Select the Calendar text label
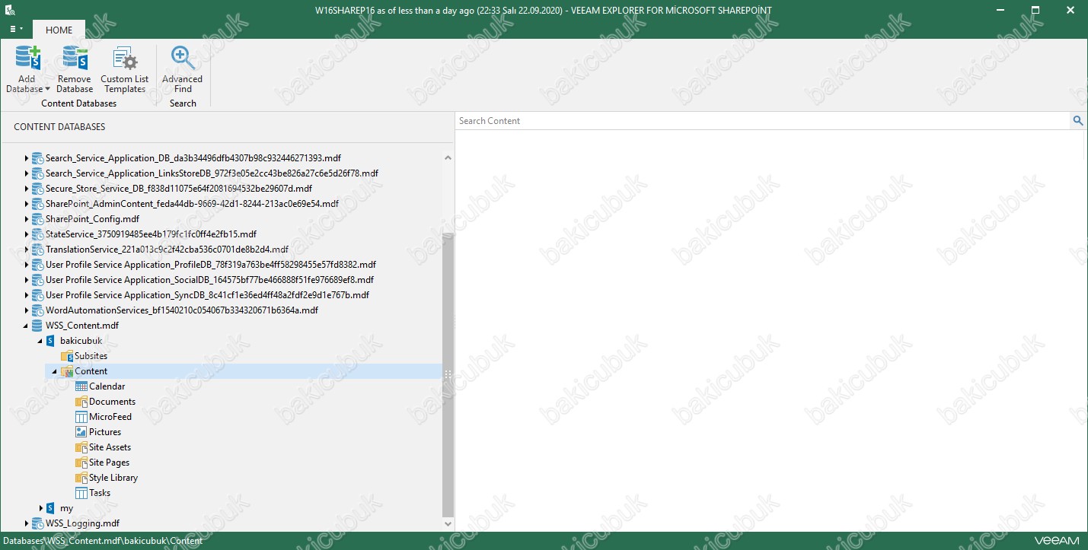The height and width of the screenshot is (550, 1088). coord(107,386)
